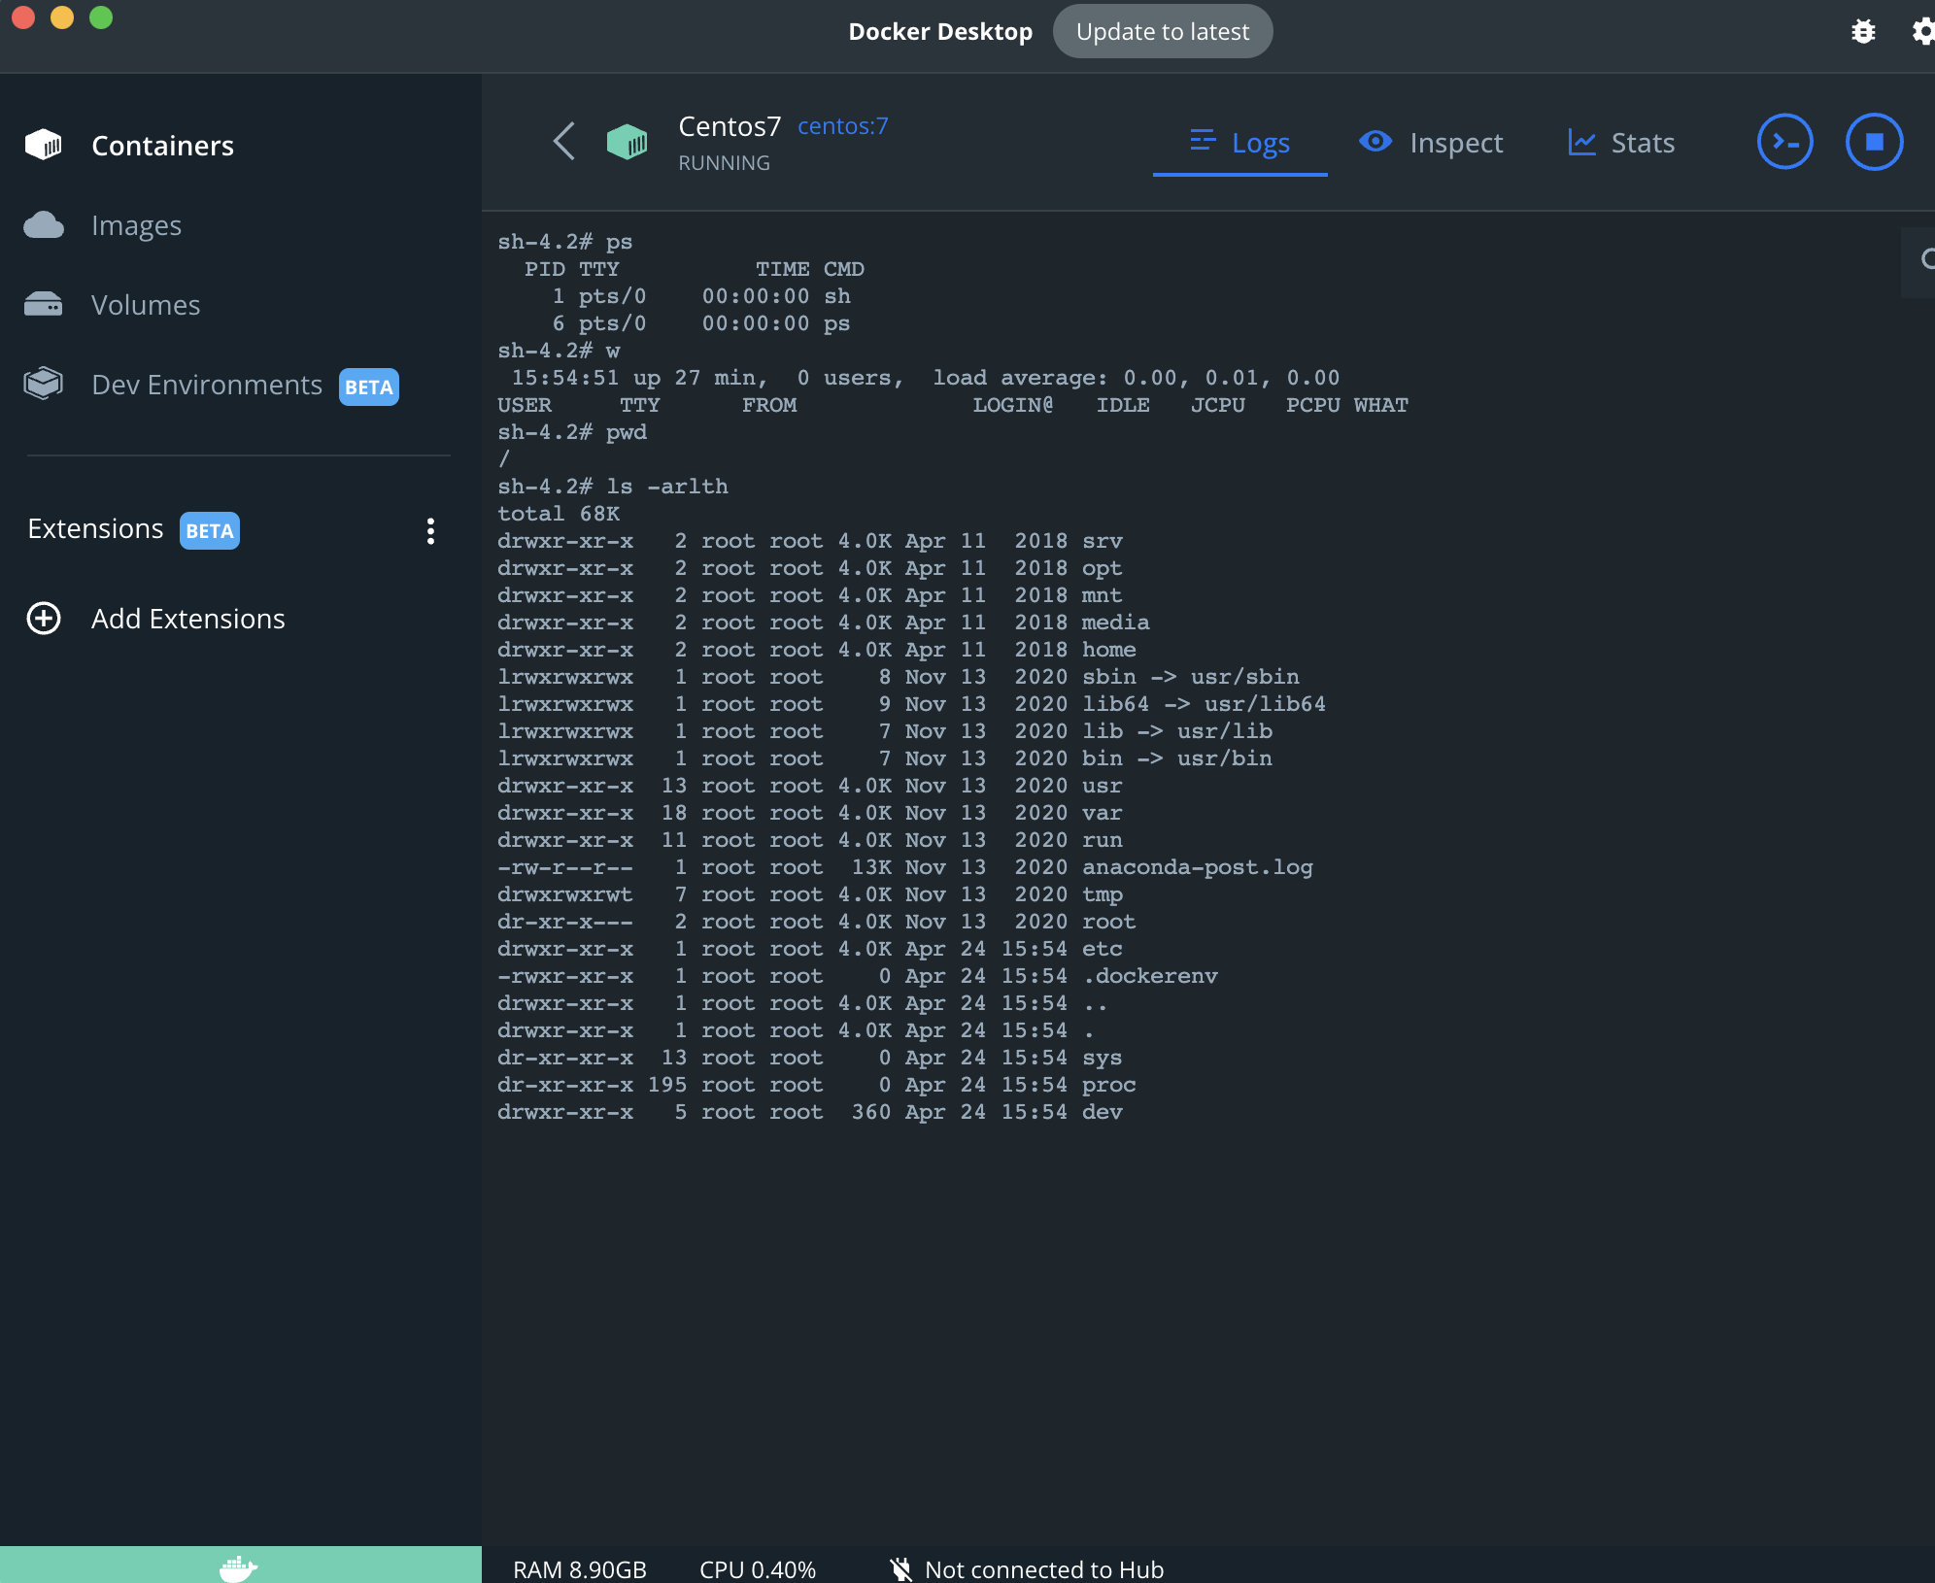
Task: Open the settings gear
Action: coord(1921,32)
